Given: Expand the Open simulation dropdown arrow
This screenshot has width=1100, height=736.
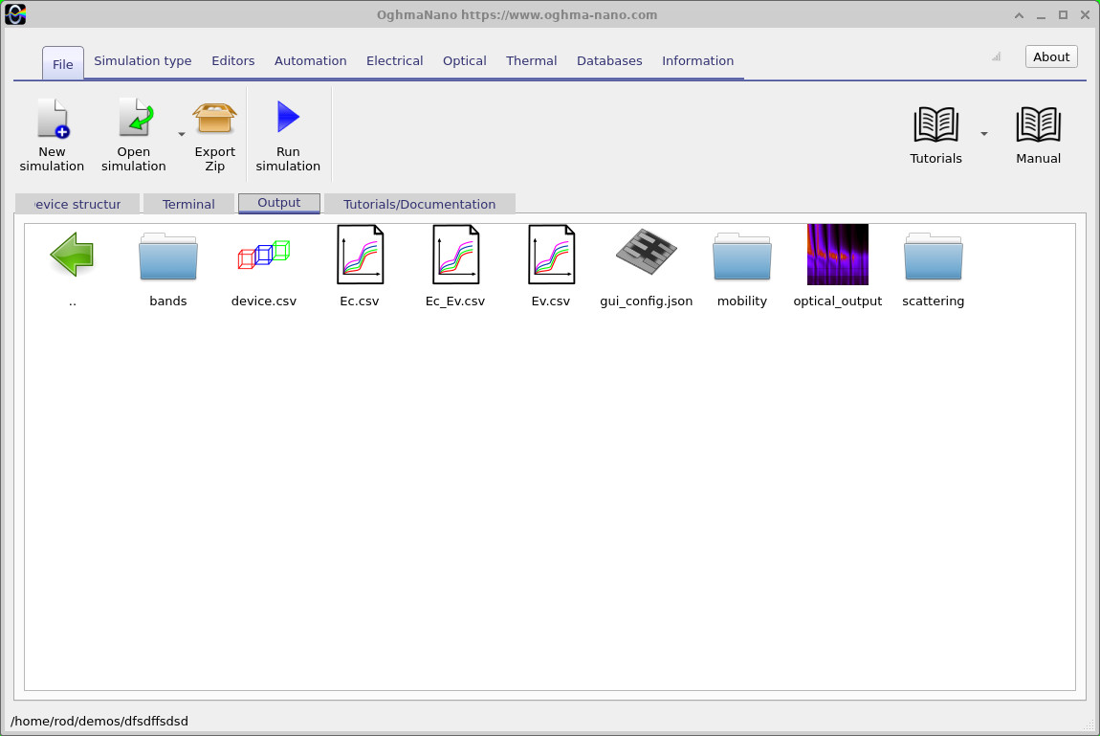Looking at the screenshot, I should (x=181, y=134).
